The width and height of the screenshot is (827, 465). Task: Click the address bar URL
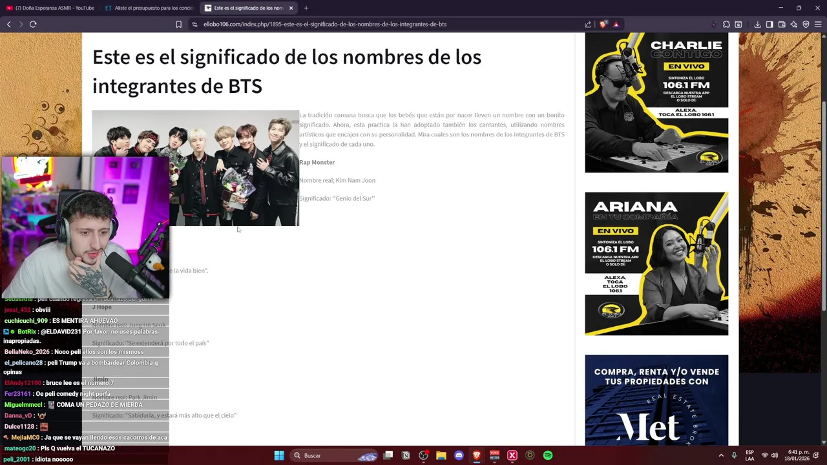tap(325, 24)
